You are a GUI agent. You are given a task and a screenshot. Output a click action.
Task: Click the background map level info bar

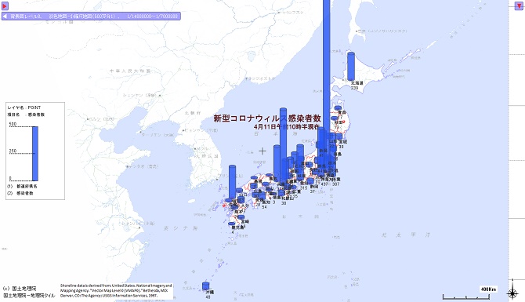click(91, 16)
